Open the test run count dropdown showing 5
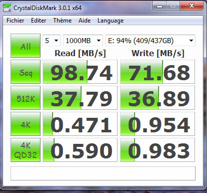 [x=51, y=41]
